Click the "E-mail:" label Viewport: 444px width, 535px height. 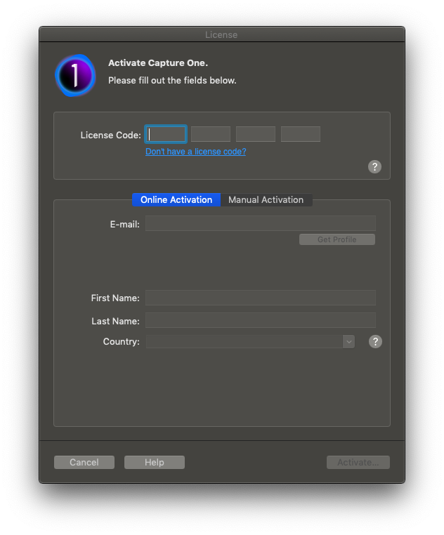pyautogui.click(x=124, y=225)
